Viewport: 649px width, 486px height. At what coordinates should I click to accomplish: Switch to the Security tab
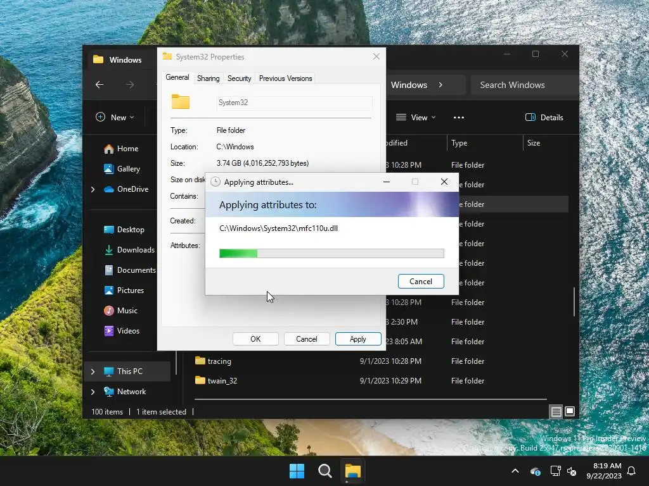point(239,78)
